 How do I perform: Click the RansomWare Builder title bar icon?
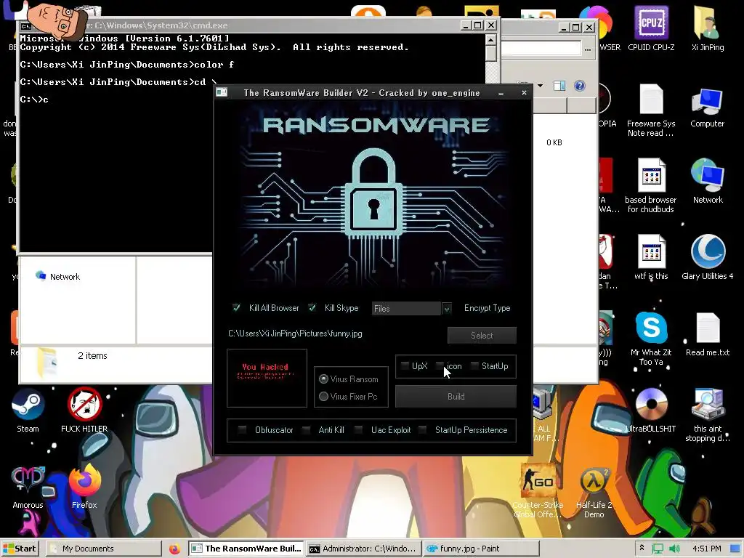(x=222, y=92)
